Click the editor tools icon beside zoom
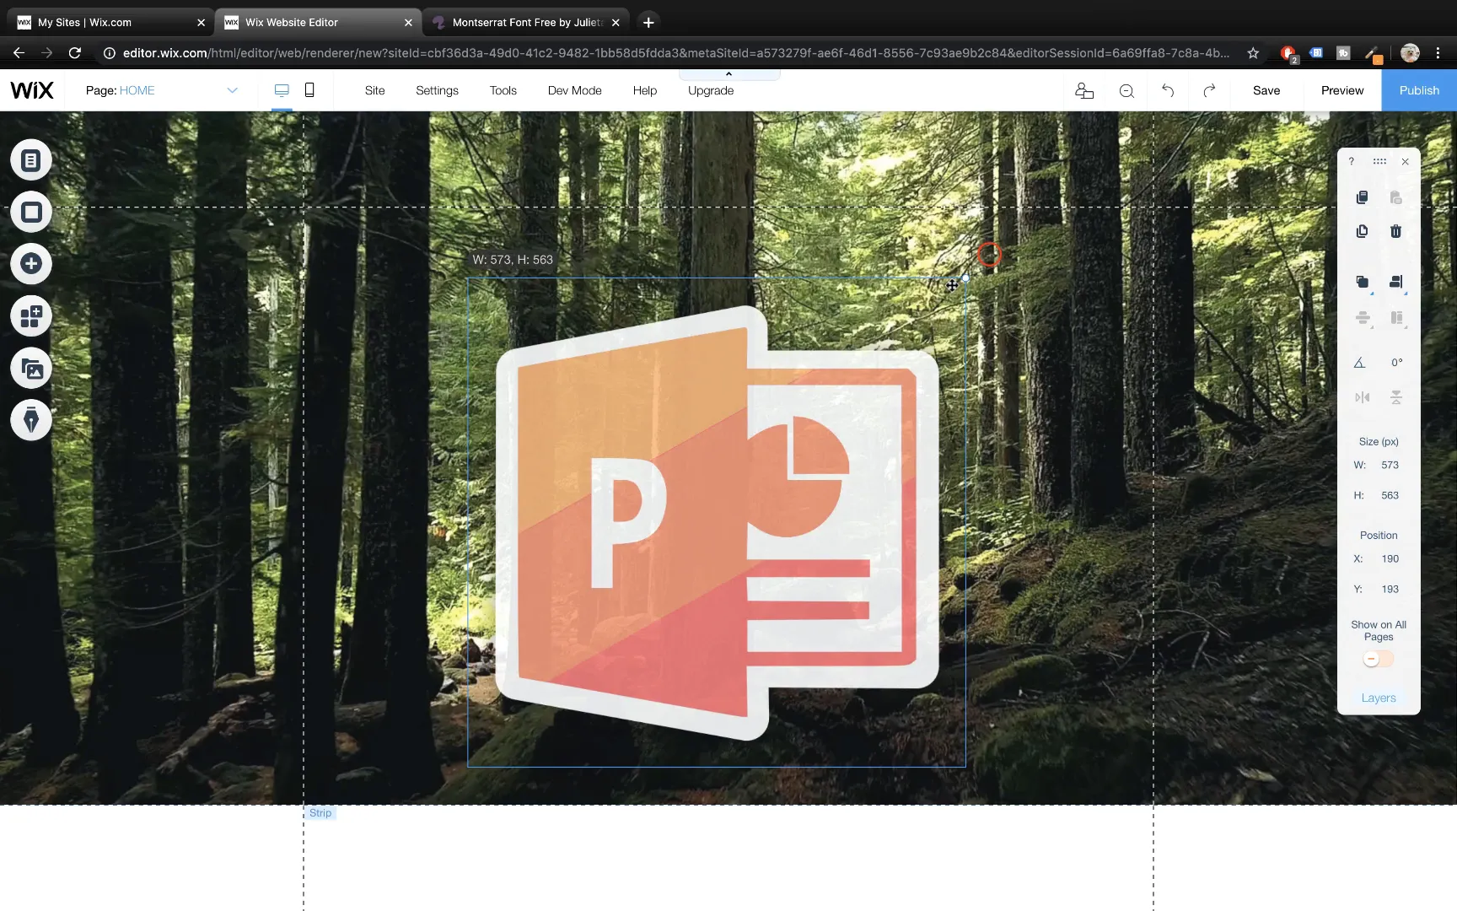The height and width of the screenshot is (911, 1457). [x=1084, y=90]
